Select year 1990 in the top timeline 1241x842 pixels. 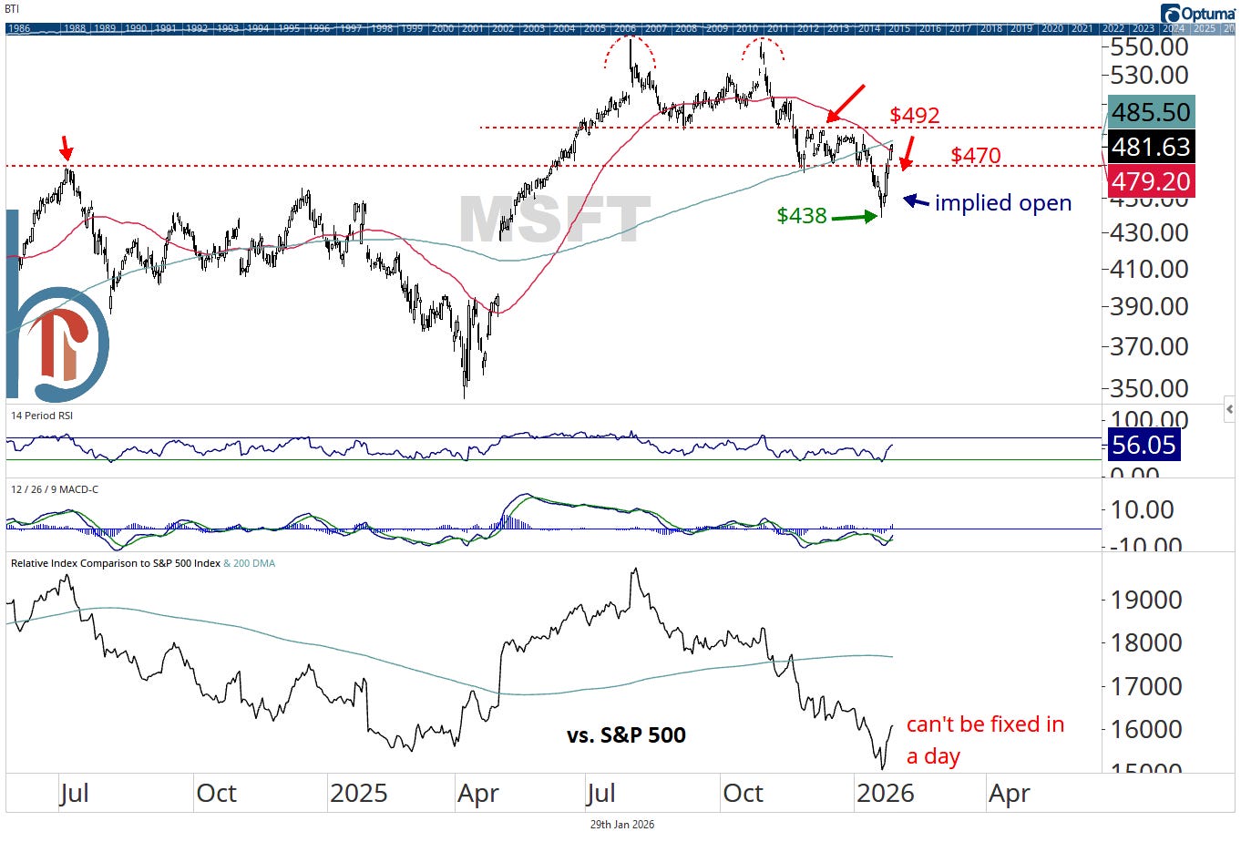(136, 28)
